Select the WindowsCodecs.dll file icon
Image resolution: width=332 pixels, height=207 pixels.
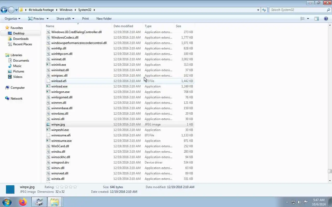tap(48, 38)
